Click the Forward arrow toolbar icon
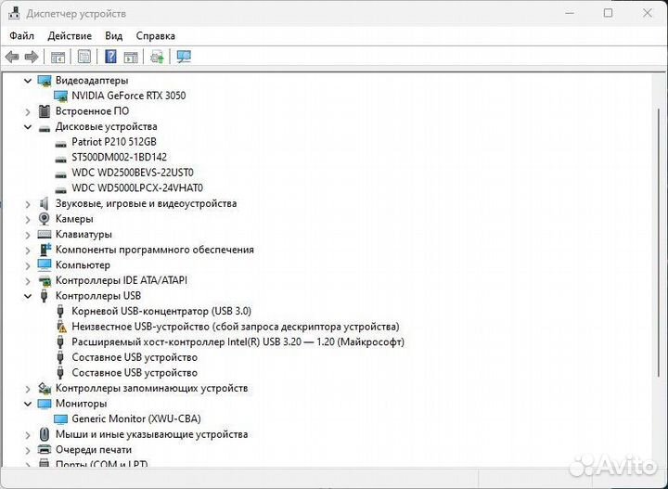 tap(32, 57)
